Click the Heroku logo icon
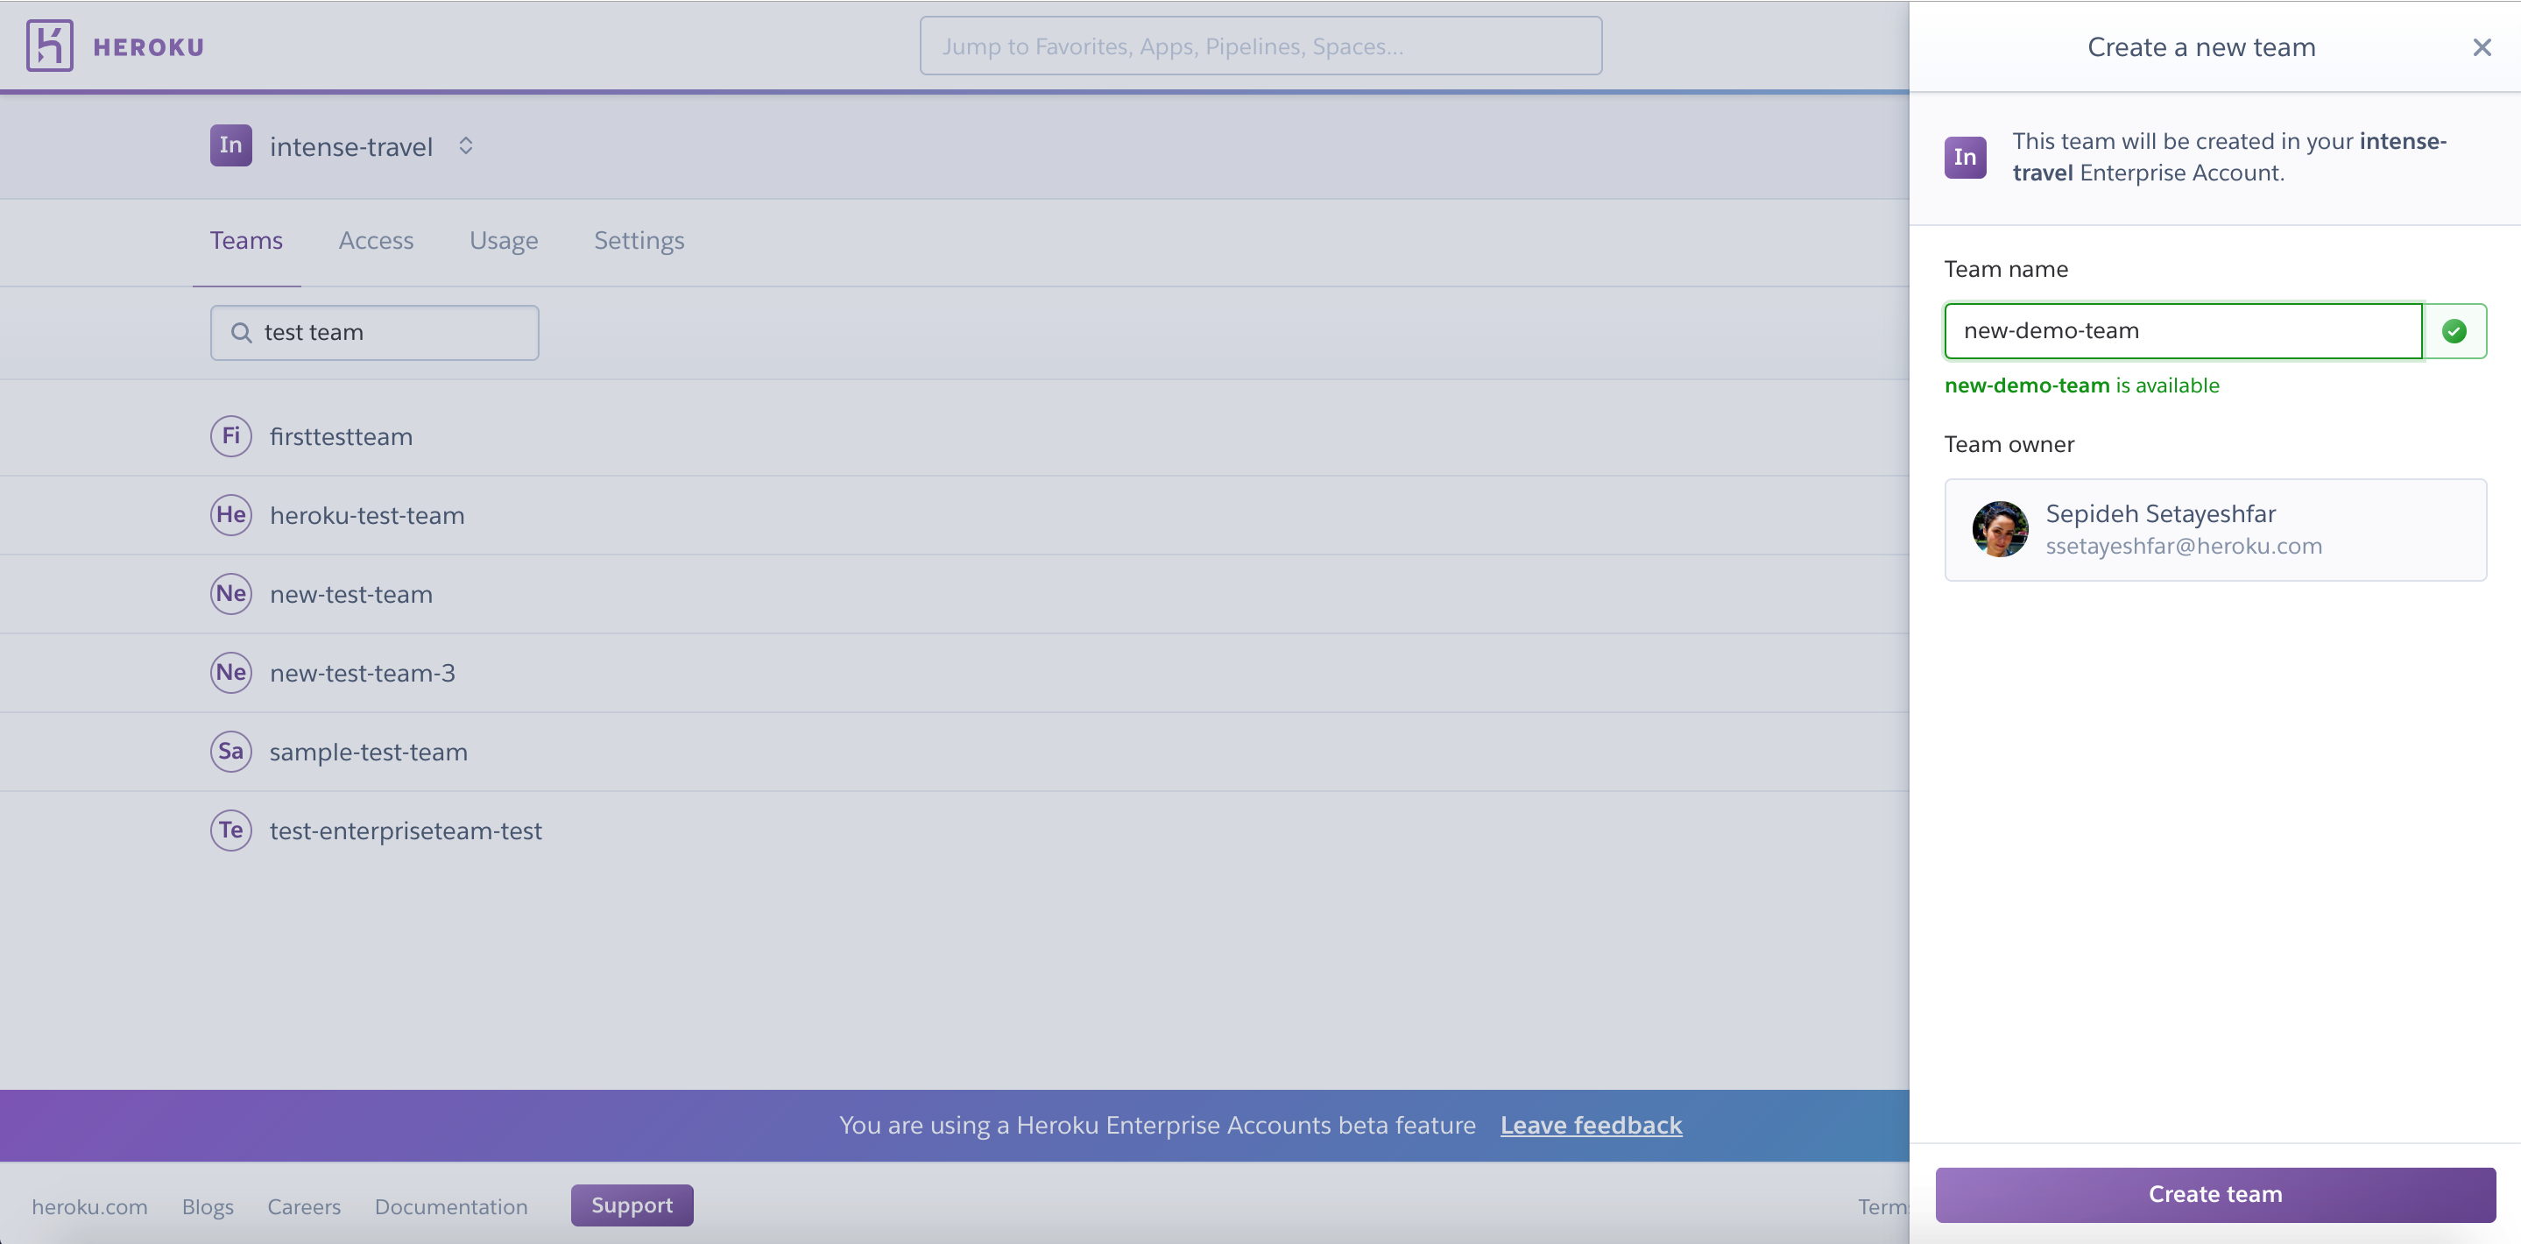Viewport: 2521px width, 1244px height. [x=49, y=46]
